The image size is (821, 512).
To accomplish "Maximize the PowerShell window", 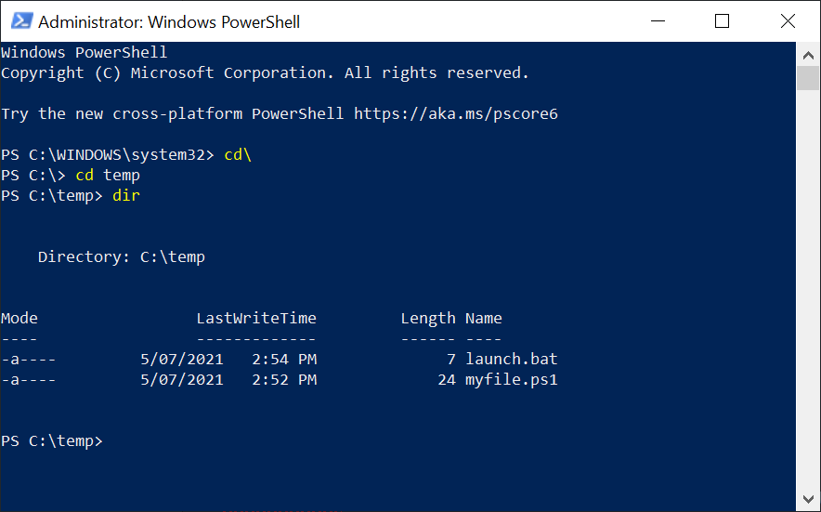I will (722, 20).
